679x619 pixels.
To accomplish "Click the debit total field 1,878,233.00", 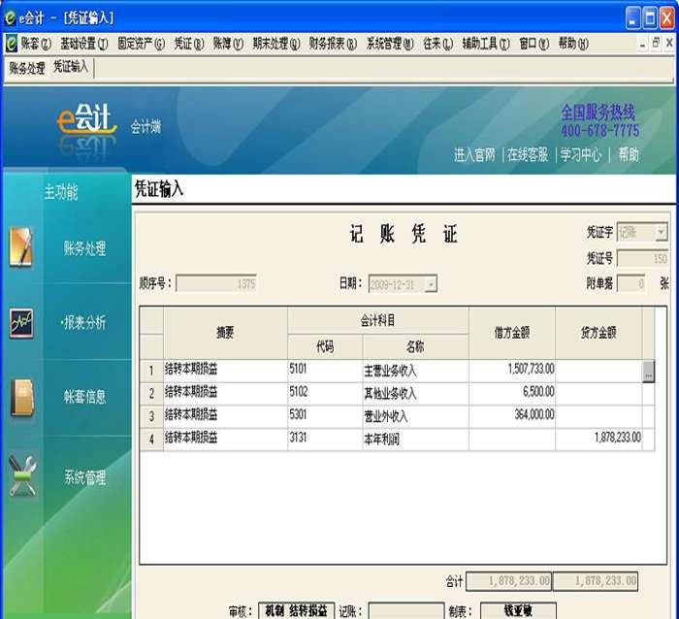I will click(x=509, y=581).
